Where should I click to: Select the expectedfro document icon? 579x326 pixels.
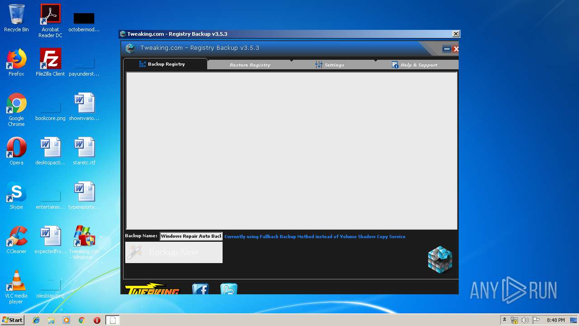50,240
